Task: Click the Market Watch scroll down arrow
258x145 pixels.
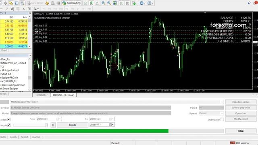Action: [29, 46]
